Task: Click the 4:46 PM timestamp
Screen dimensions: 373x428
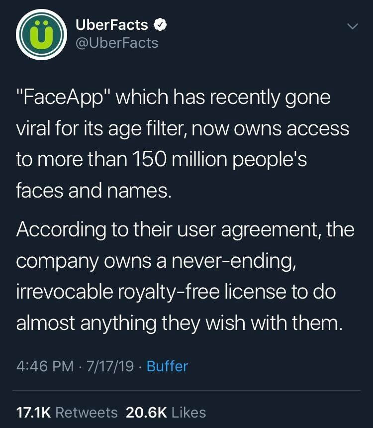Action: click(45, 366)
